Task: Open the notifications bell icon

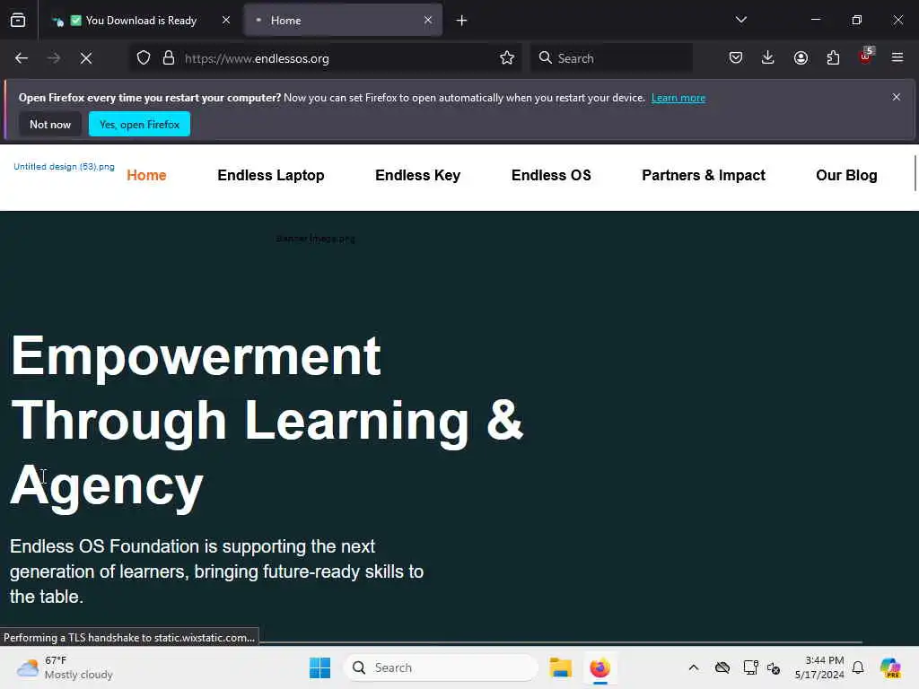Action: coord(858,667)
